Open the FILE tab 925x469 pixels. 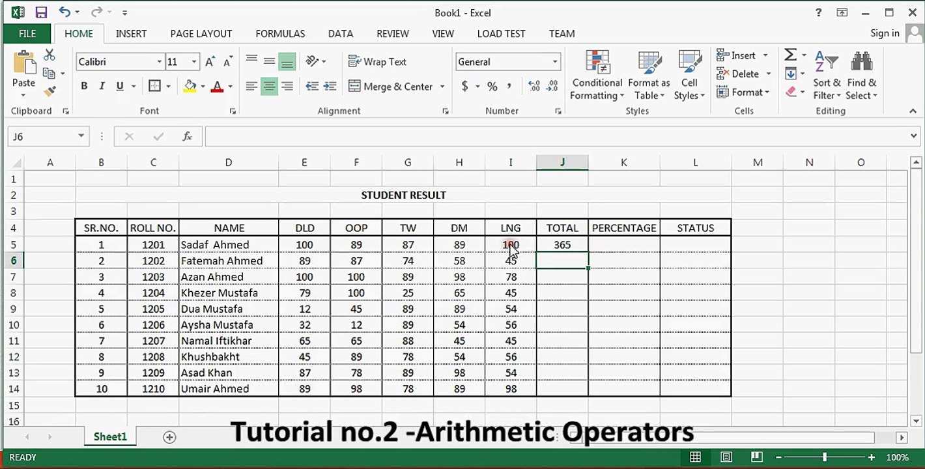tap(27, 34)
